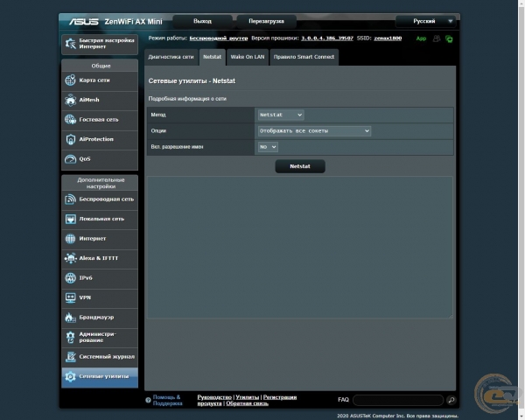Viewport: 525px width, 420px height.
Task: Click the help question mark icon
Action: point(148,400)
